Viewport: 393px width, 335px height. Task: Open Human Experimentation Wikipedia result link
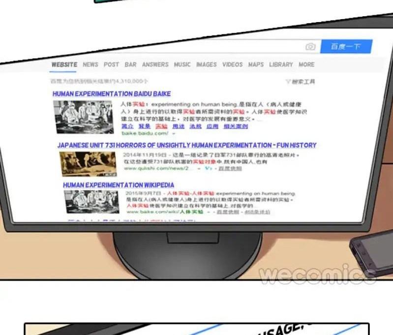point(118,185)
